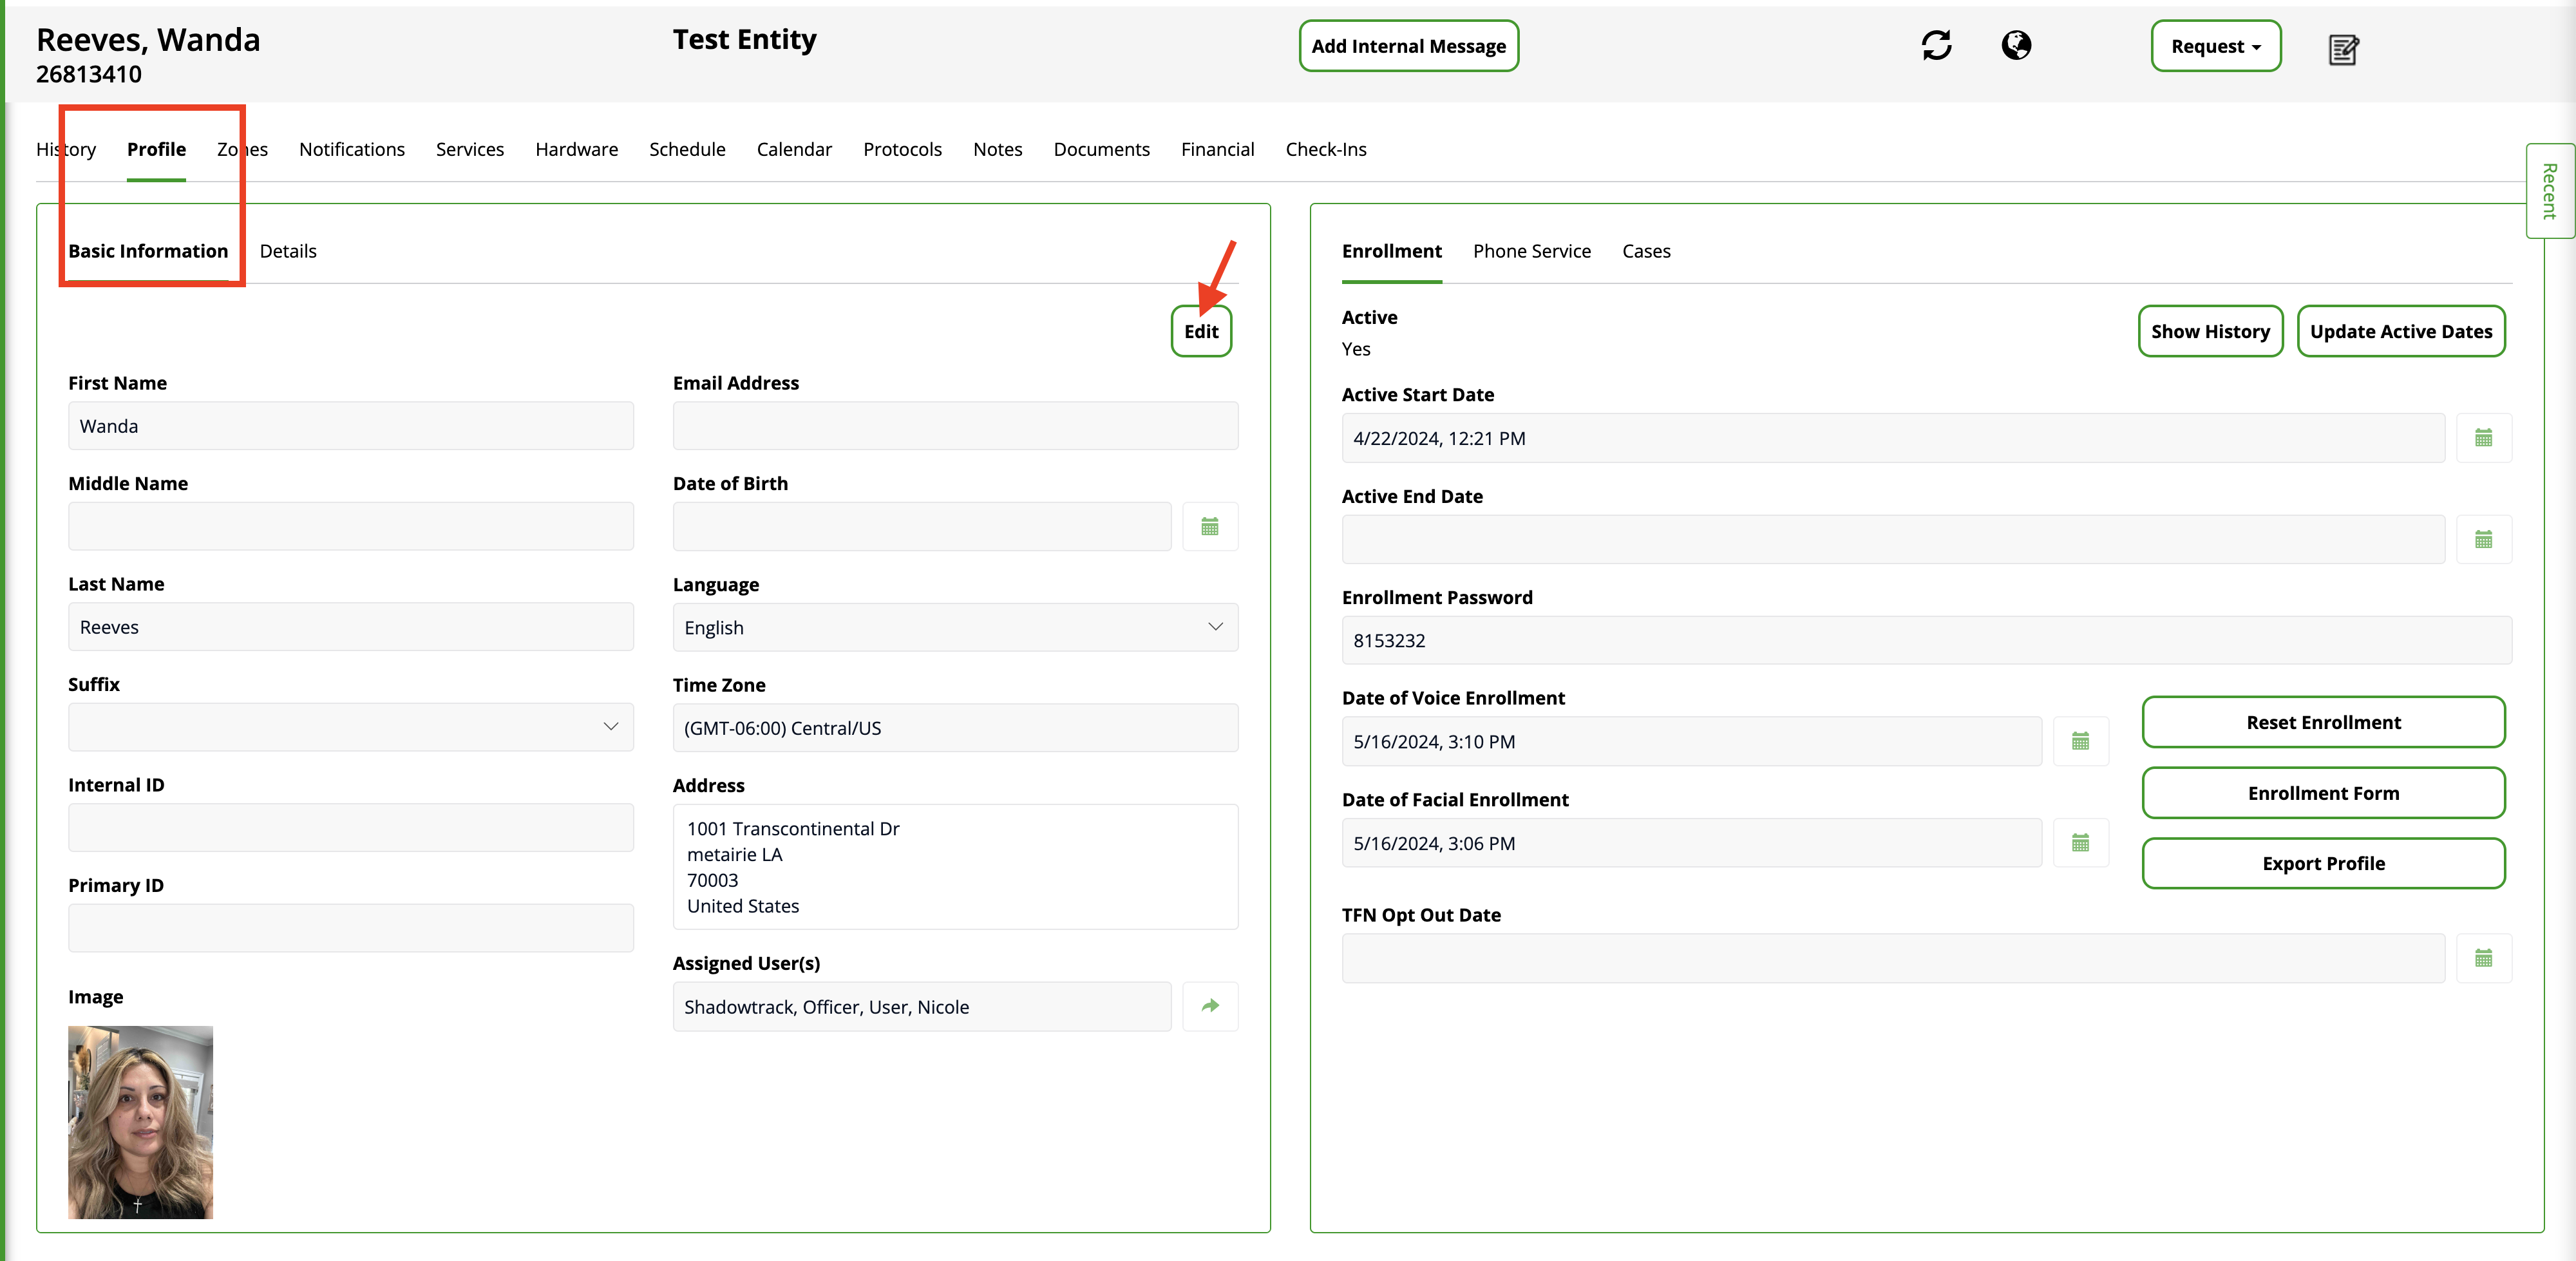This screenshot has width=2576, height=1261.
Task: Open Active End Date calendar icon
Action: point(2483,540)
